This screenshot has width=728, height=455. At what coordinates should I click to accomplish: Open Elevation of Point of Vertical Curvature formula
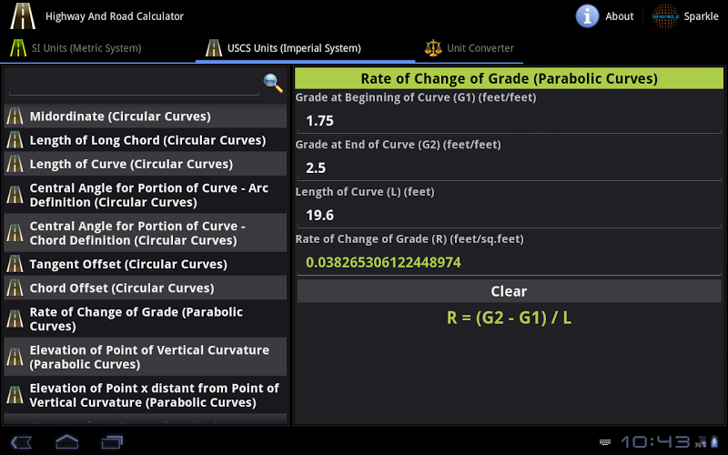click(146, 357)
